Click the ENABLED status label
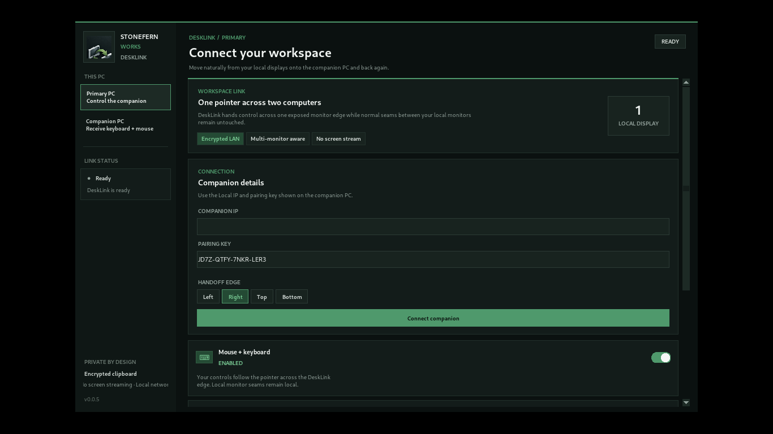This screenshot has width=773, height=434. point(230,363)
